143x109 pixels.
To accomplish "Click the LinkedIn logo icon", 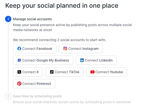I will coord(82,60).
